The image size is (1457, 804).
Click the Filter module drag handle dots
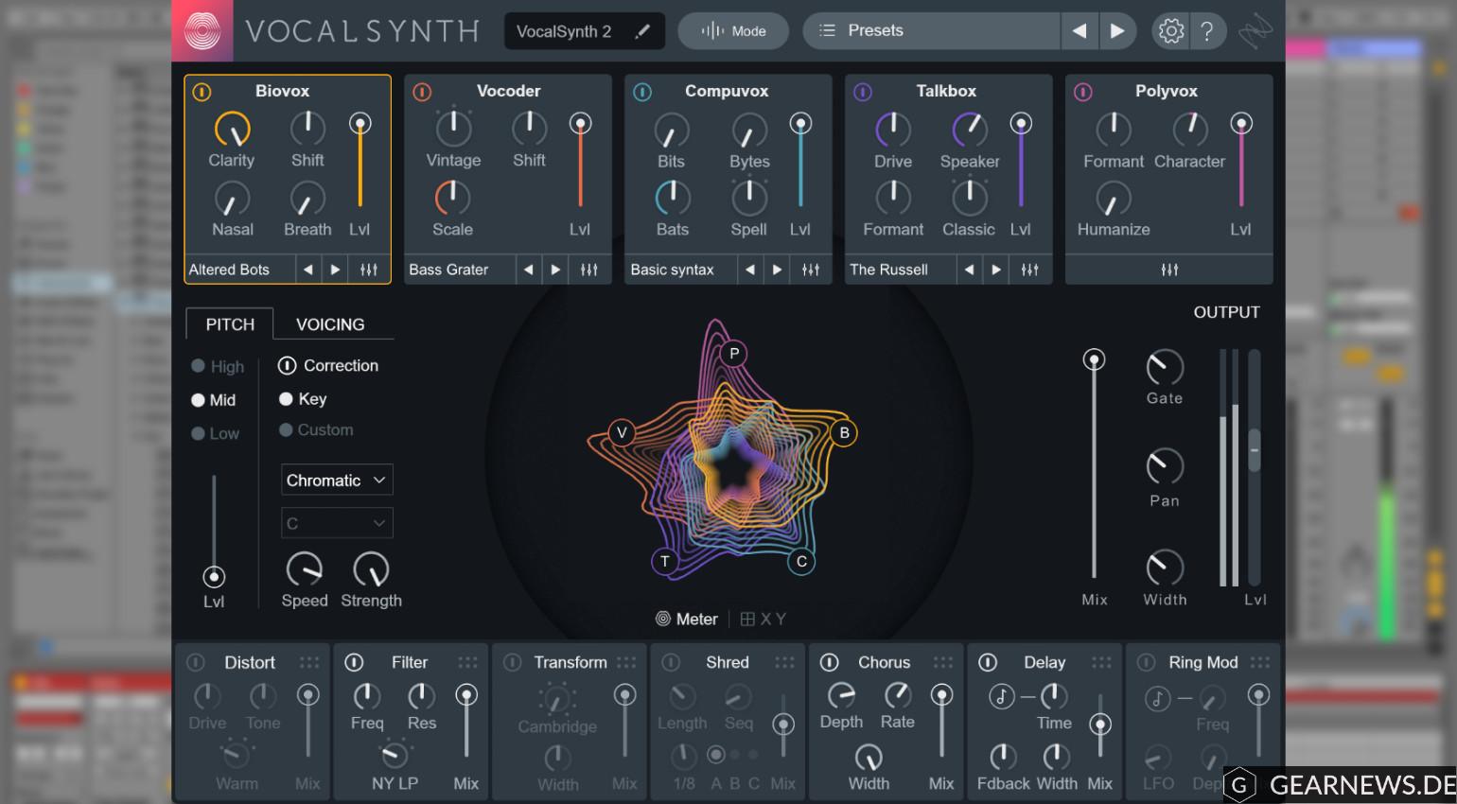click(467, 662)
